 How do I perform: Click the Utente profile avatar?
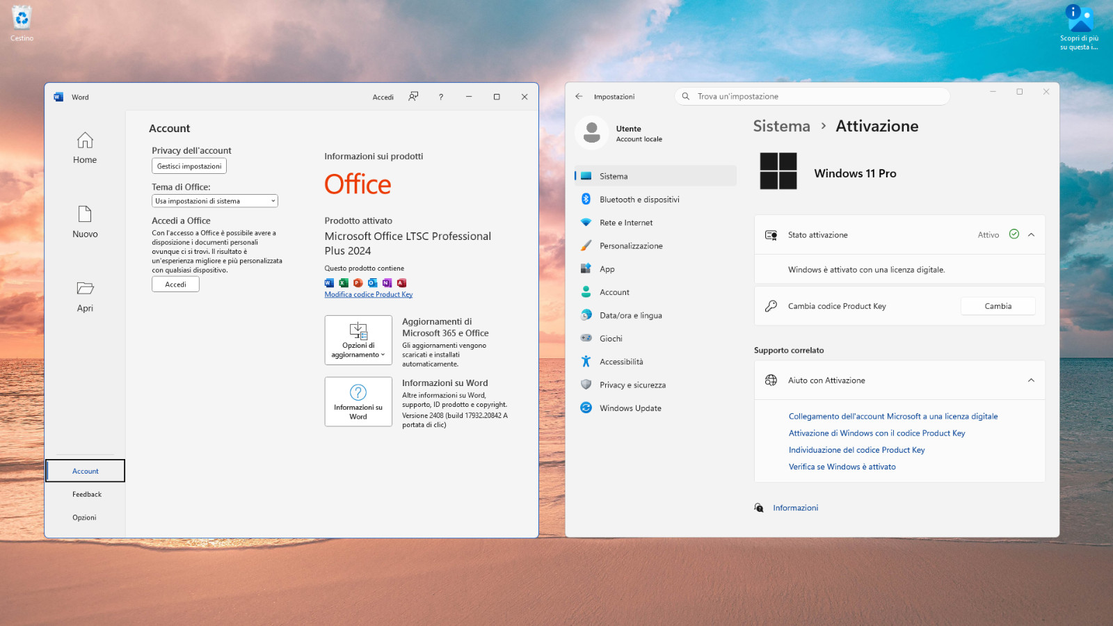(592, 132)
